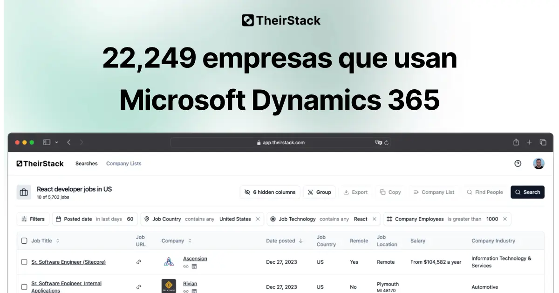Click the Ascension company logo
Screen dimensions: 559x293
169,262
